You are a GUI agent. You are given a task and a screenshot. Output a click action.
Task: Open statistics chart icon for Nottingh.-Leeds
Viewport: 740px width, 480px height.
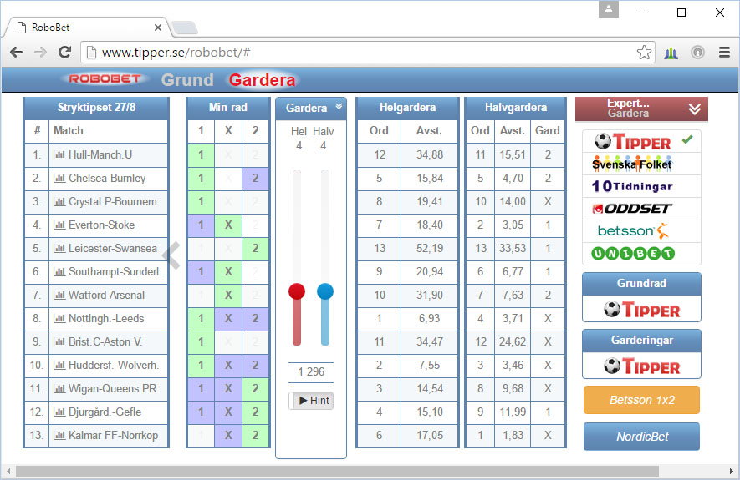pyautogui.click(x=59, y=318)
